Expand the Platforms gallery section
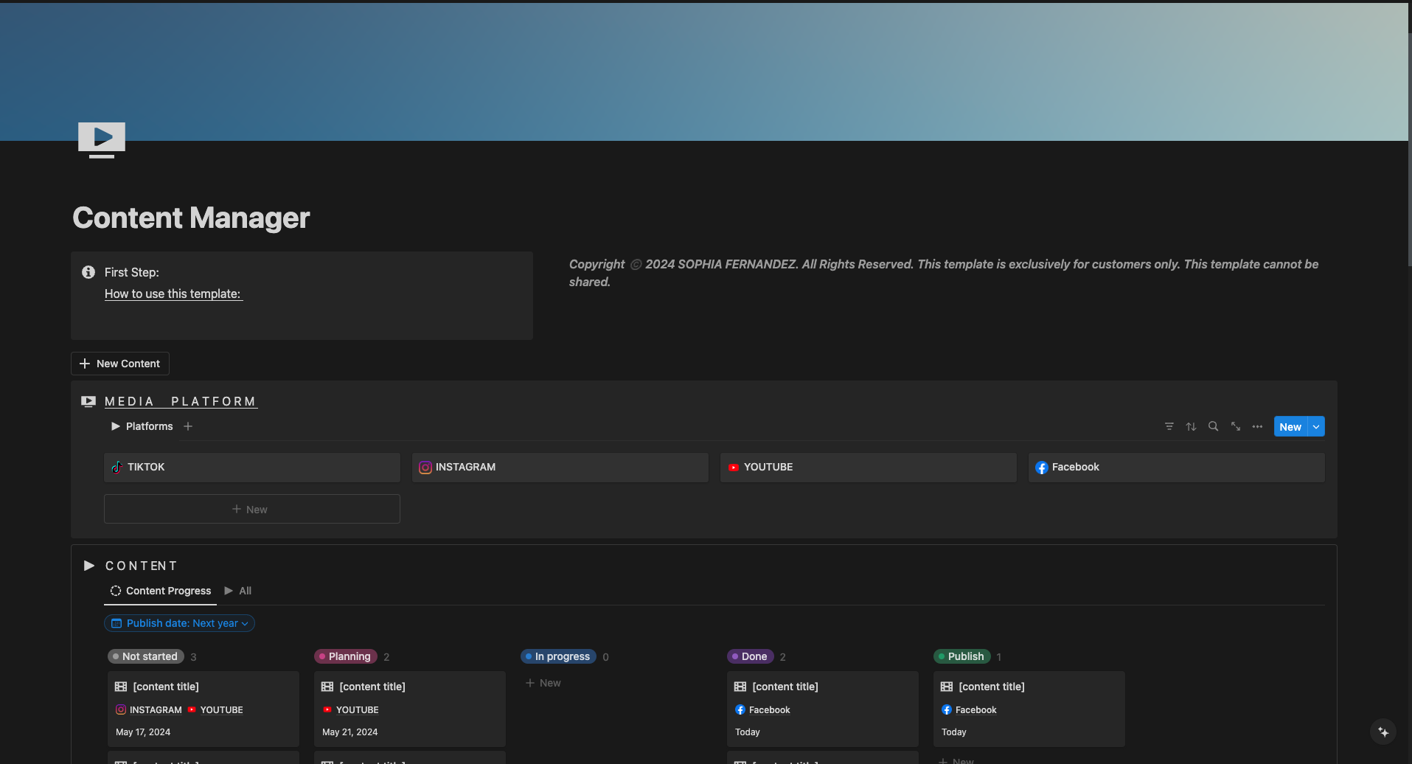The image size is (1412, 764). click(115, 426)
